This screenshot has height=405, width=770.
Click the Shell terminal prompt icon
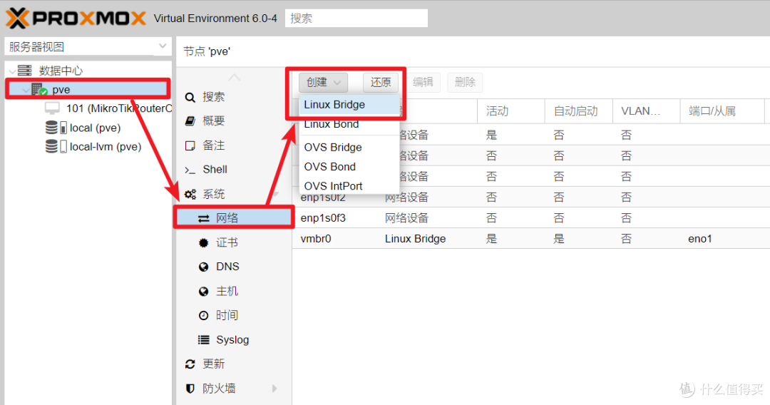click(190, 170)
